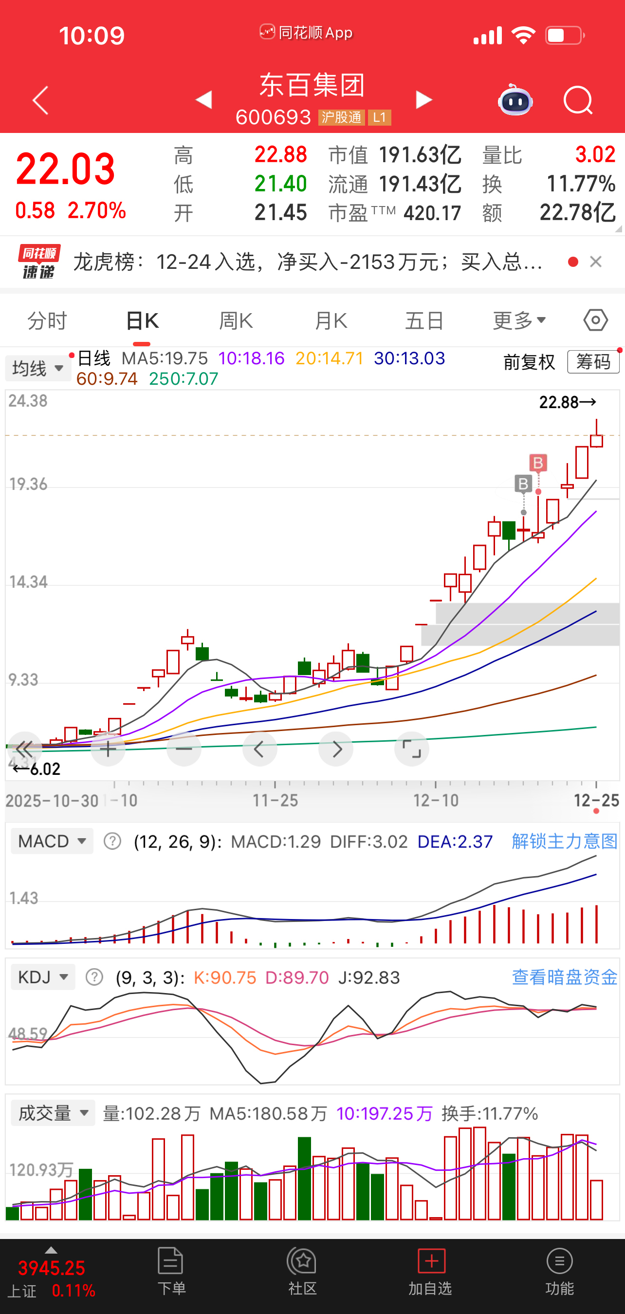Switch to next stock with right triangle
625x1314 pixels.
tap(423, 99)
